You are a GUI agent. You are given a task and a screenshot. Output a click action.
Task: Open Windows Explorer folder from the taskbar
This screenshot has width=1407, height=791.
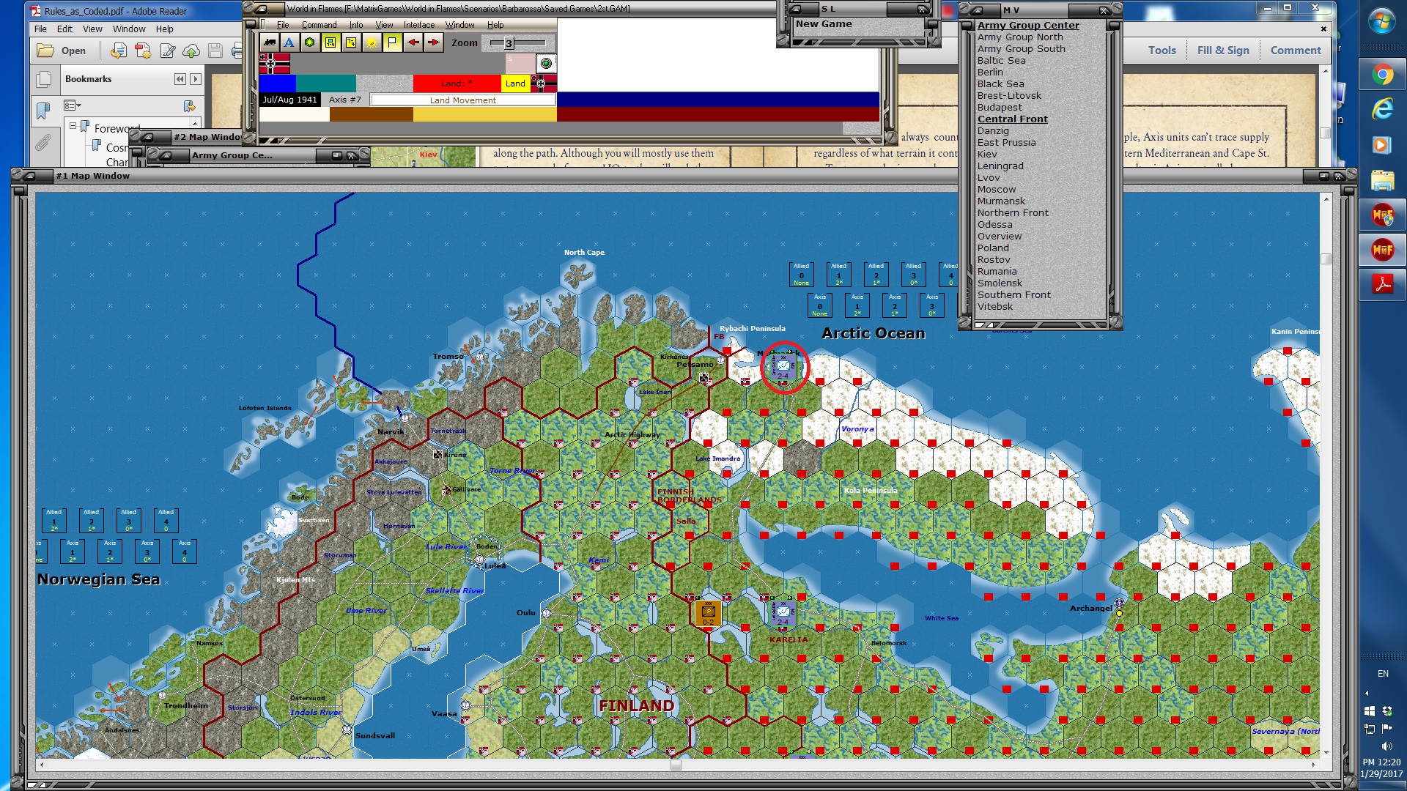pos(1383,179)
